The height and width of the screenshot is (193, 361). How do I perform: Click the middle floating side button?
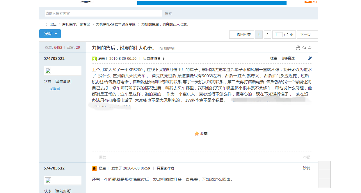click(x=325, y=174)
